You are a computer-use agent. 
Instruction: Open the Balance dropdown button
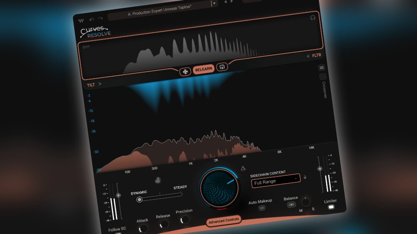click(x=291, y=204)
